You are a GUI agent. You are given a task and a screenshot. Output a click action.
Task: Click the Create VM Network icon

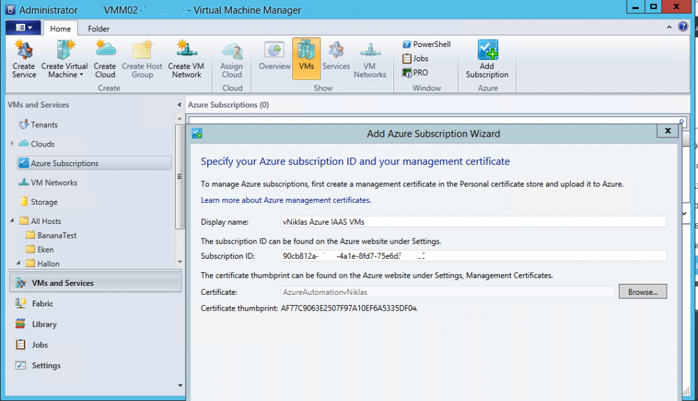(x=186, y=59)
